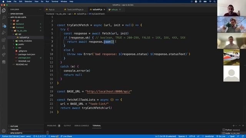Open the feedback icon in status bar
The width and height of the screenshot is (246, 138).
(x=238, y=136)
